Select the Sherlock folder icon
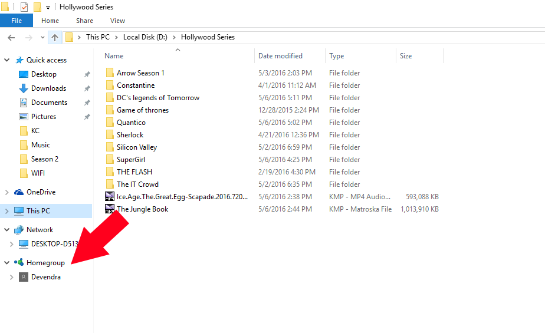The width and height of the screenshot is (545, 333). click(x=110, y=135)
